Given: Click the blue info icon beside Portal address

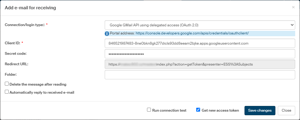Looking at the screenshot, I should [x=107, y=34].
